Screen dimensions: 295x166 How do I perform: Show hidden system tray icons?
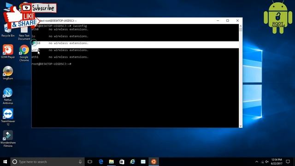(x=257, y=162)
